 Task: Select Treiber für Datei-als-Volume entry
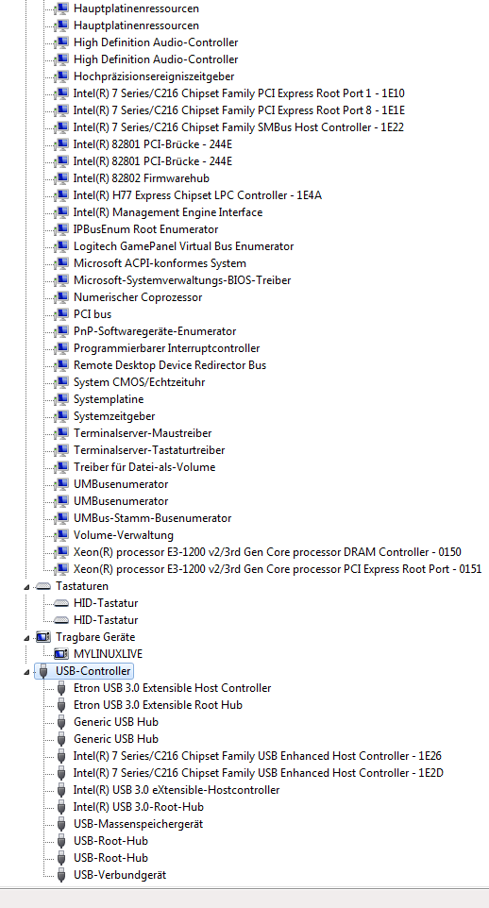144,466
